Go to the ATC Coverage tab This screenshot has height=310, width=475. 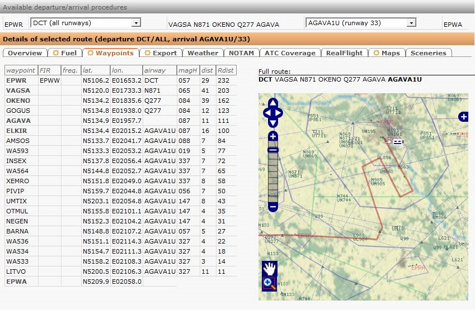[x=290, y=53]
